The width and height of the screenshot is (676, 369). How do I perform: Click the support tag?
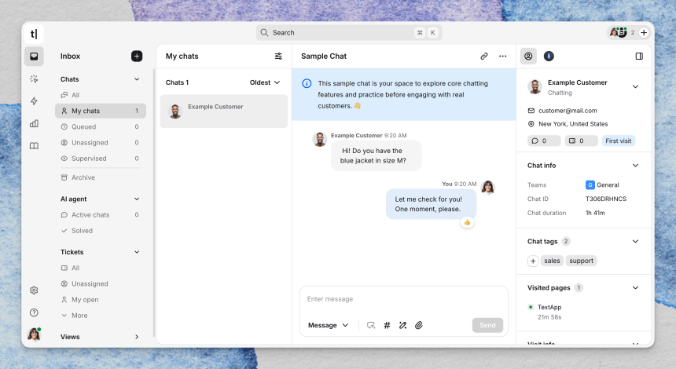point(581,261)
